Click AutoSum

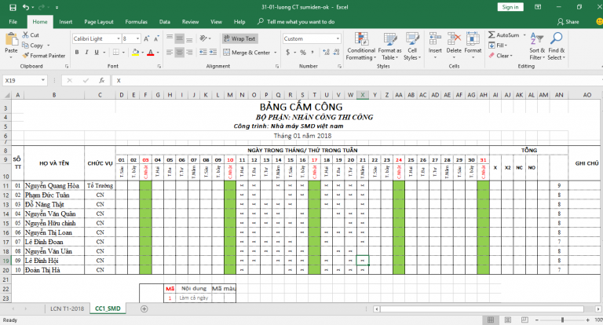point(504,35)
